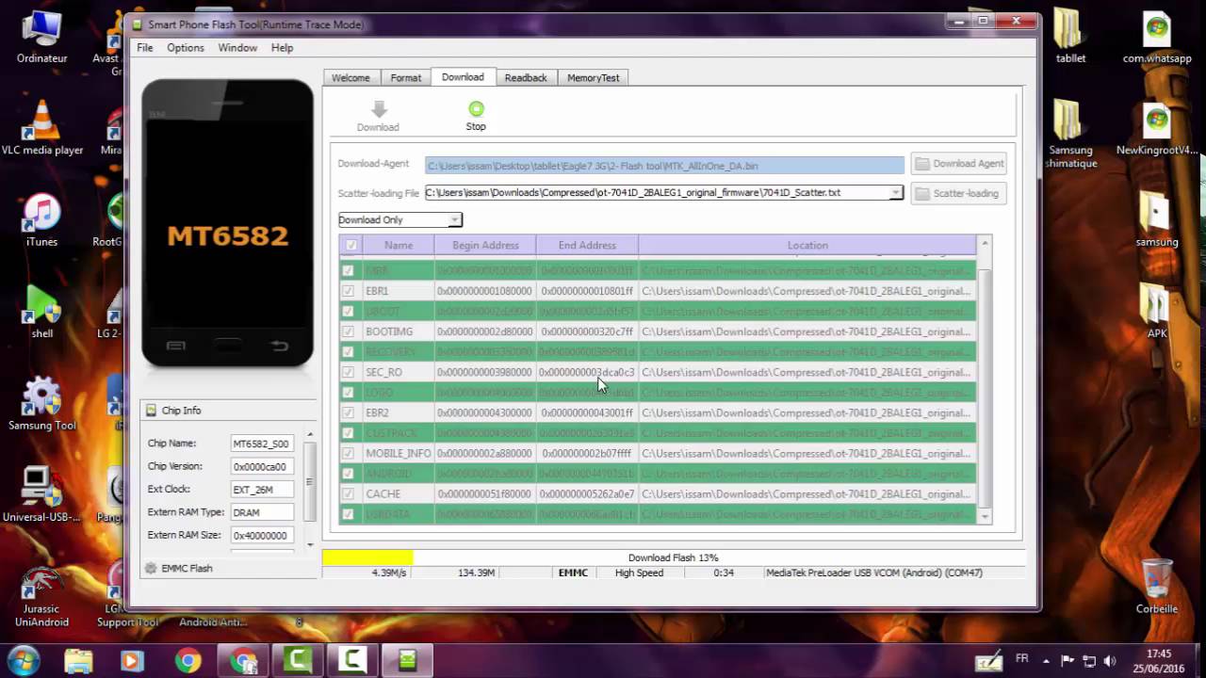Click the Download-Agent path field
The width and height of the screenshot is (1206, 678).
[664, 166]
